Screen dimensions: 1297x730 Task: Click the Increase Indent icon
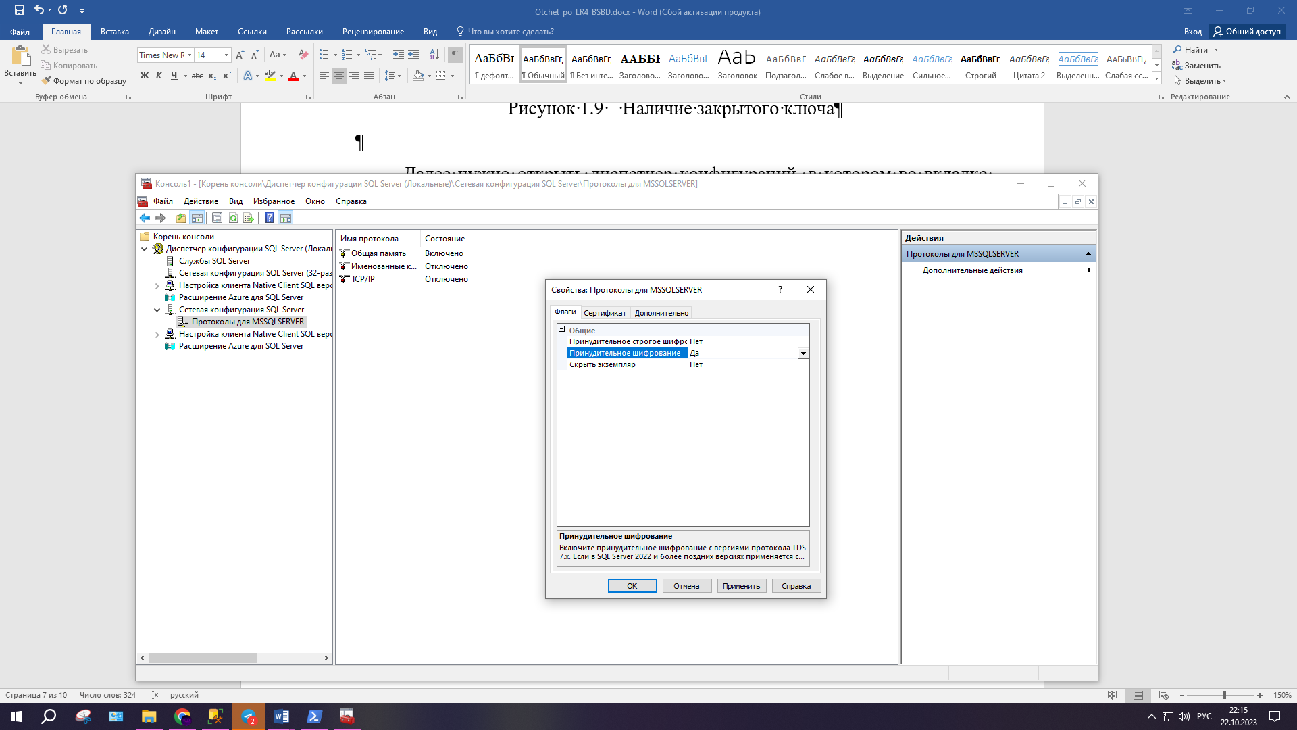click(413, 55)
